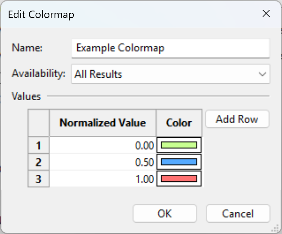This screenshot has width=282, height=234.
Task: Click the Add Row button
Action: tap(237, 119)
